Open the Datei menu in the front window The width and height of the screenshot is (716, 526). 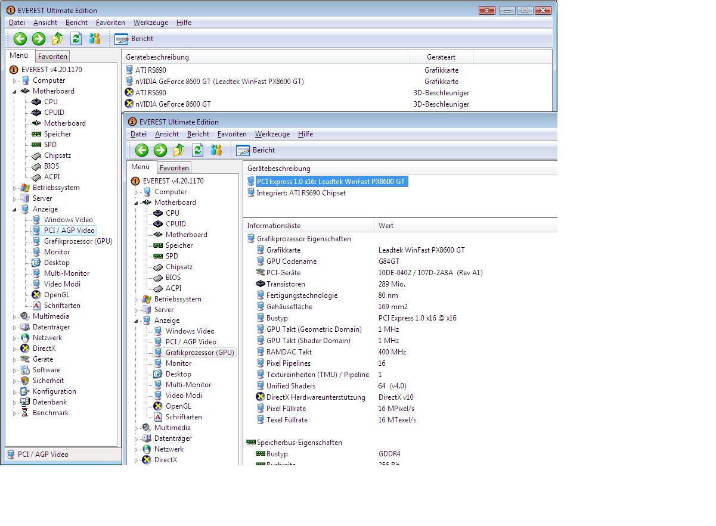pyautogui.click(x=138, y=134)
